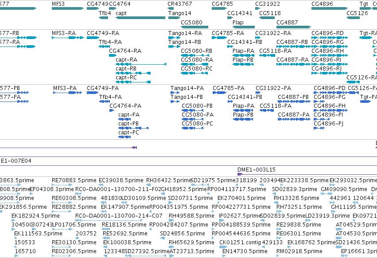Select the DME1-003L15 clone label
Screen dimensions: 377x258
(257, 170)
